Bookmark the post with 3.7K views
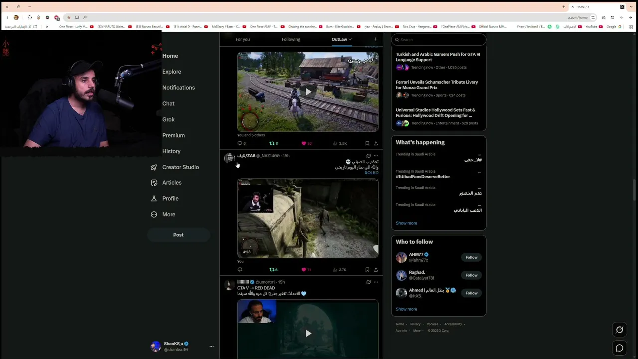 pyautogui.click(x=367, y=270)
